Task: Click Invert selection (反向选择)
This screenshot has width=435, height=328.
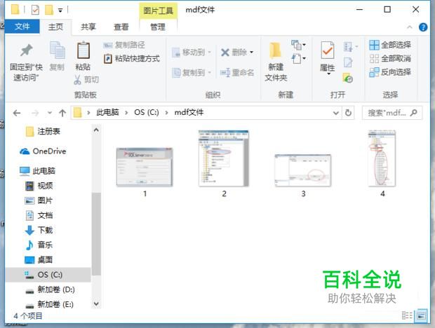Action: pyautogui.click(x=390, y=72)
